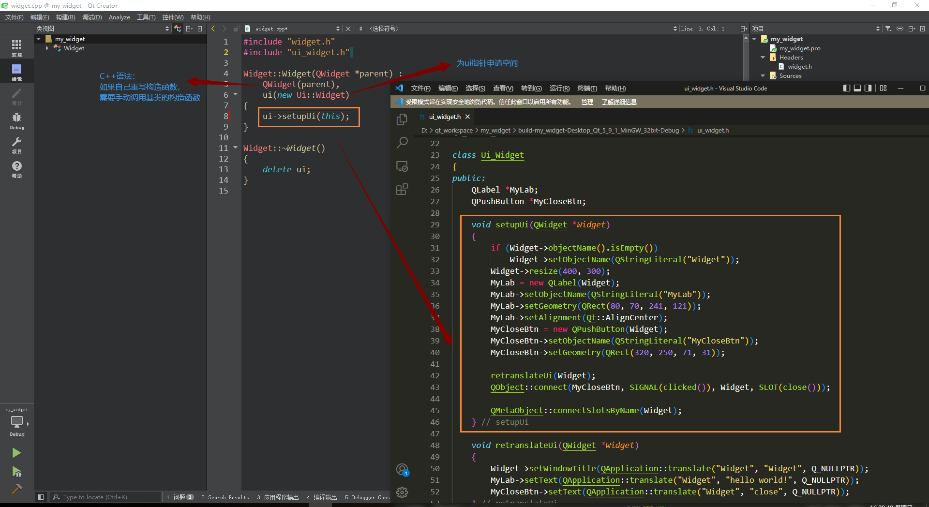This screenshot has height=507, width=929.
Task: Open Help mode in Qt Creator sidebar
Action: tap(16, 169)
